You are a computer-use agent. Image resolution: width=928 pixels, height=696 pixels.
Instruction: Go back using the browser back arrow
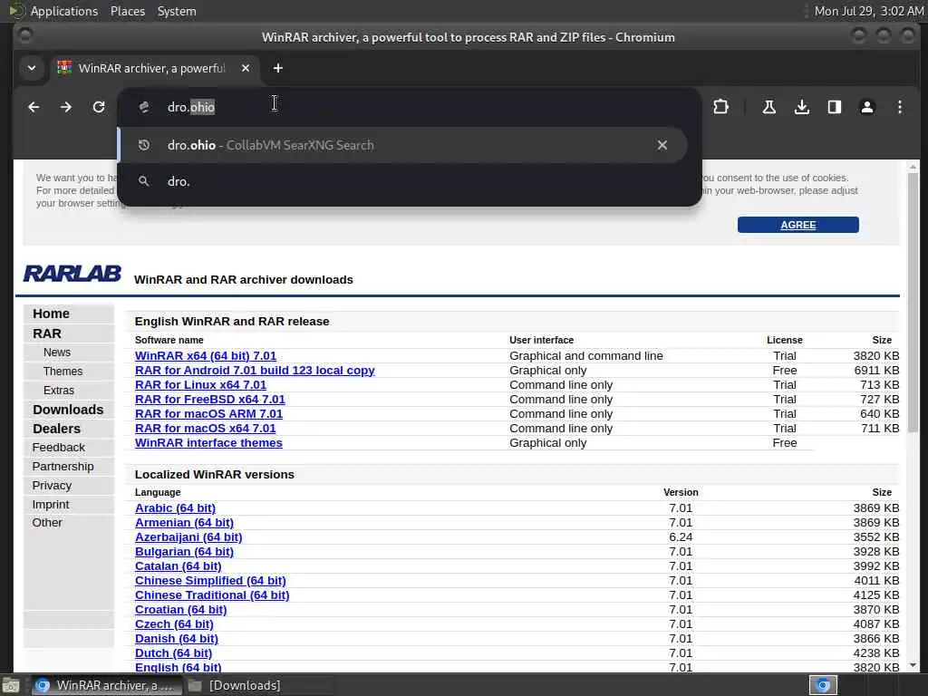(34, 107)
